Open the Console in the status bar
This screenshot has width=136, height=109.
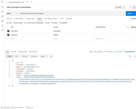pos(30,108)
